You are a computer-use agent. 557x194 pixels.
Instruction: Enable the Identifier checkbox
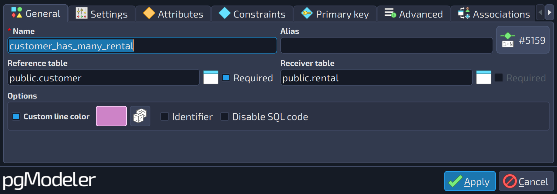coord(165,116)
